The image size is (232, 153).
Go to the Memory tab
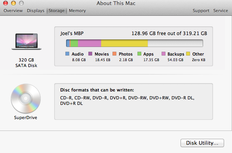77,11
